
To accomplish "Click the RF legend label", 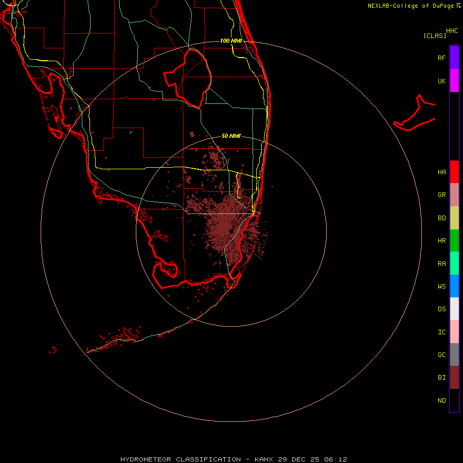I will (x=441, y=58).
